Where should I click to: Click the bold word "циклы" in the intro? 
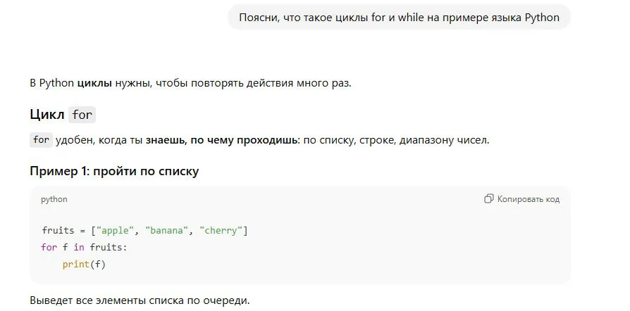click(x=94, y=83)
